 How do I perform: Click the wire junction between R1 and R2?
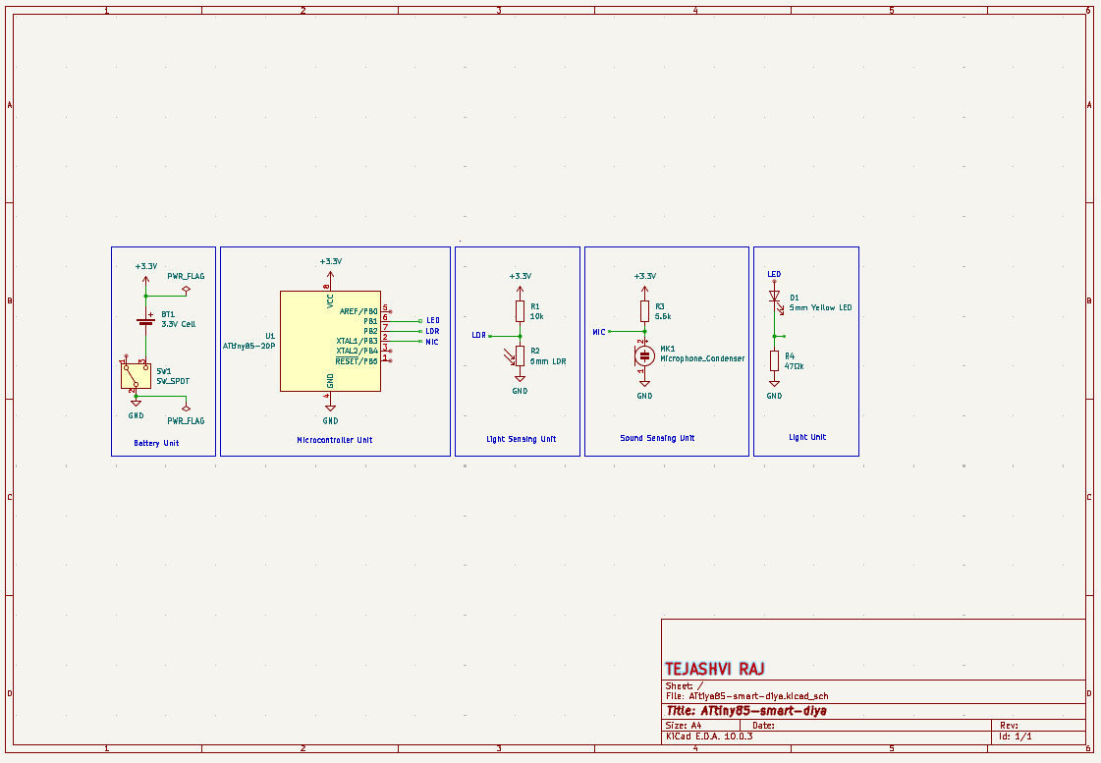click(520, 336)
